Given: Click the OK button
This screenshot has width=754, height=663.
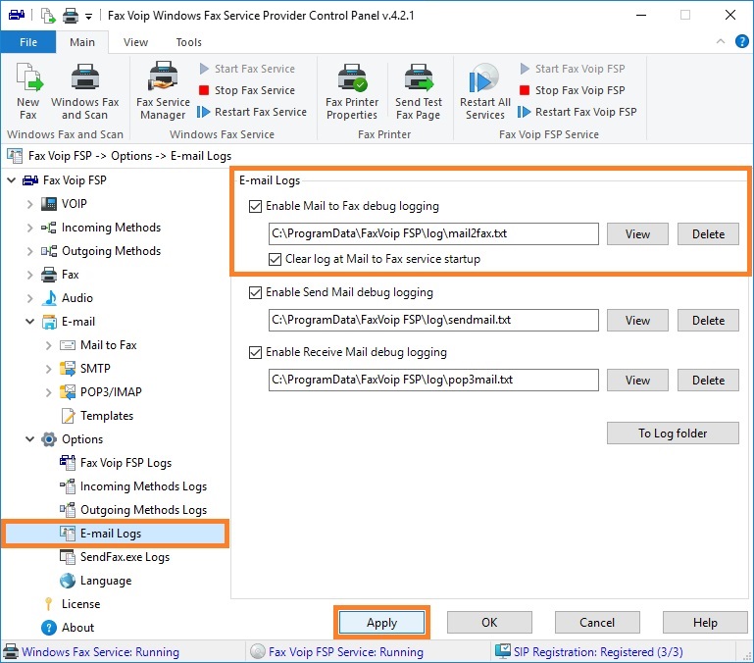Looking at the screenshot, I should pyautogui.click(x=489, y=623).
